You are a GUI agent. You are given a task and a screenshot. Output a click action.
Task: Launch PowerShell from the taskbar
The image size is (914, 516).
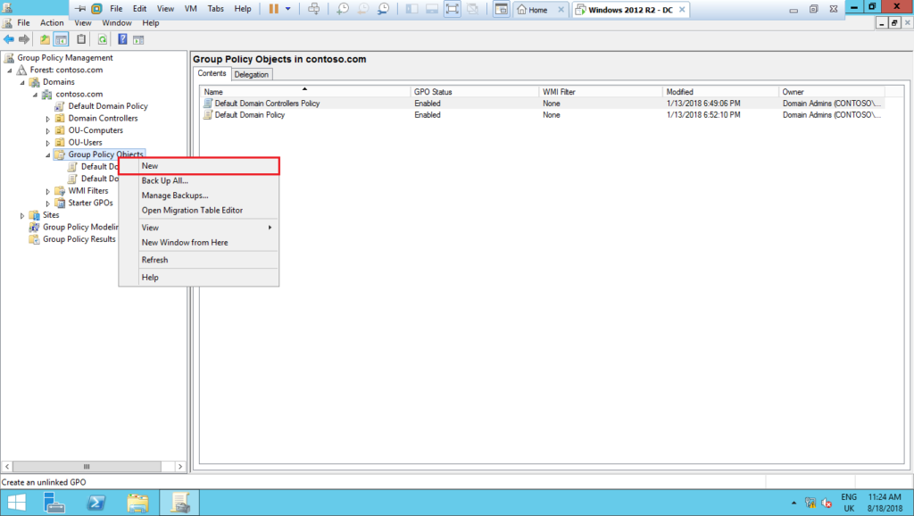pos(96,503)
